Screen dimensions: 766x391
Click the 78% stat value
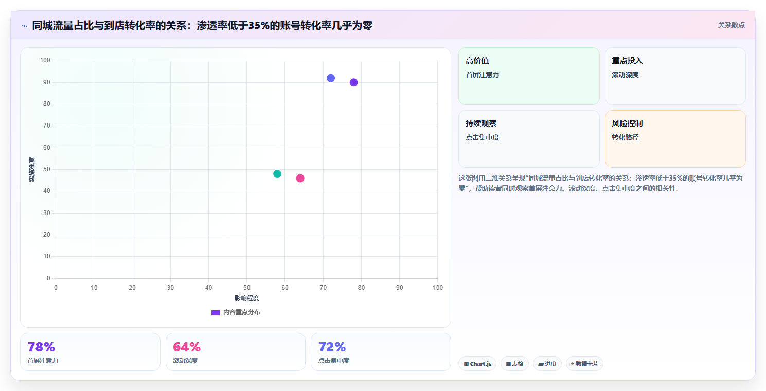click(41, 347)
